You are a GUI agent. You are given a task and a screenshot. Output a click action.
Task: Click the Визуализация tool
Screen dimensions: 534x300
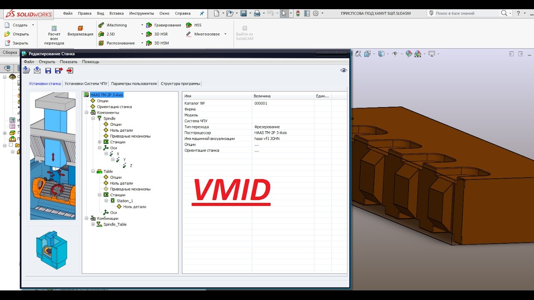coord(81,31)
